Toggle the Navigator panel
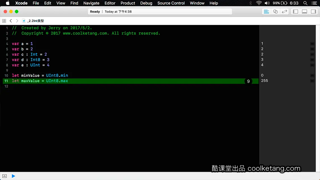The image size is (320, 180). tap(295, 12)
